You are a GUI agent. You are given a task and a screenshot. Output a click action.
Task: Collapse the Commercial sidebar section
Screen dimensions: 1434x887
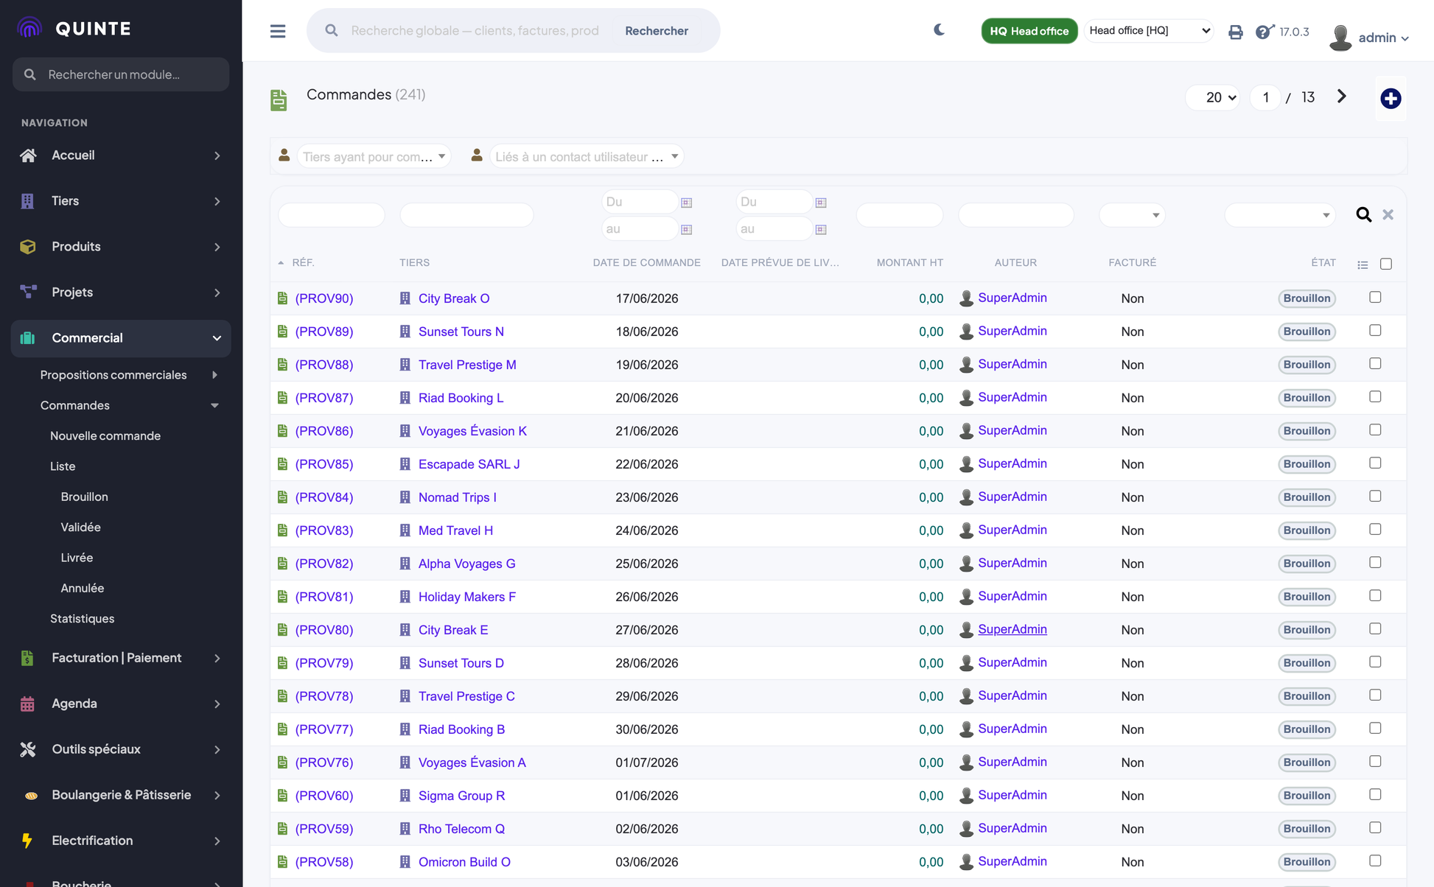pos(121,338)
